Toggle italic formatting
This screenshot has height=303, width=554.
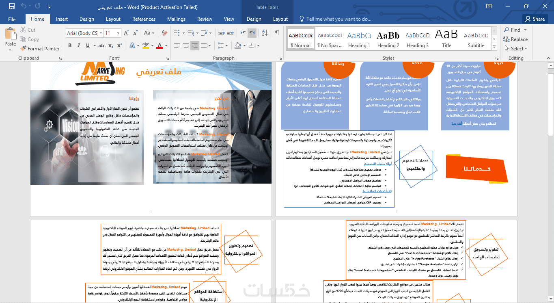tap(78, 45)
